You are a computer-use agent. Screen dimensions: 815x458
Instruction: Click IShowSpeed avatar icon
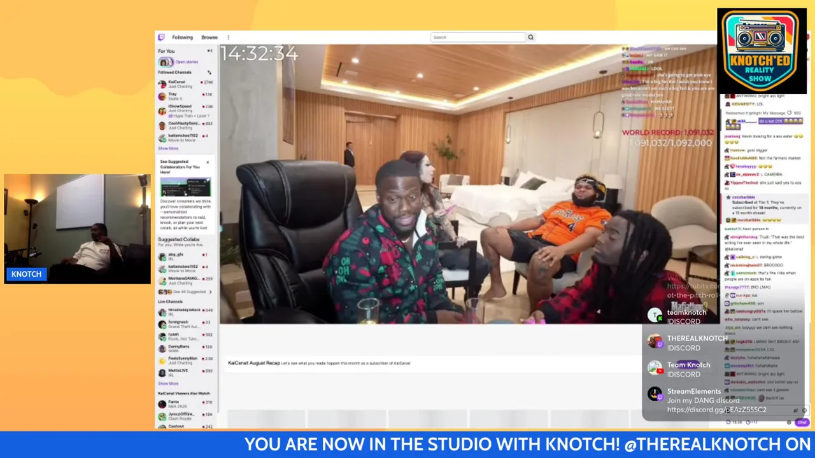pyautogui.click(x=162, y=110)
